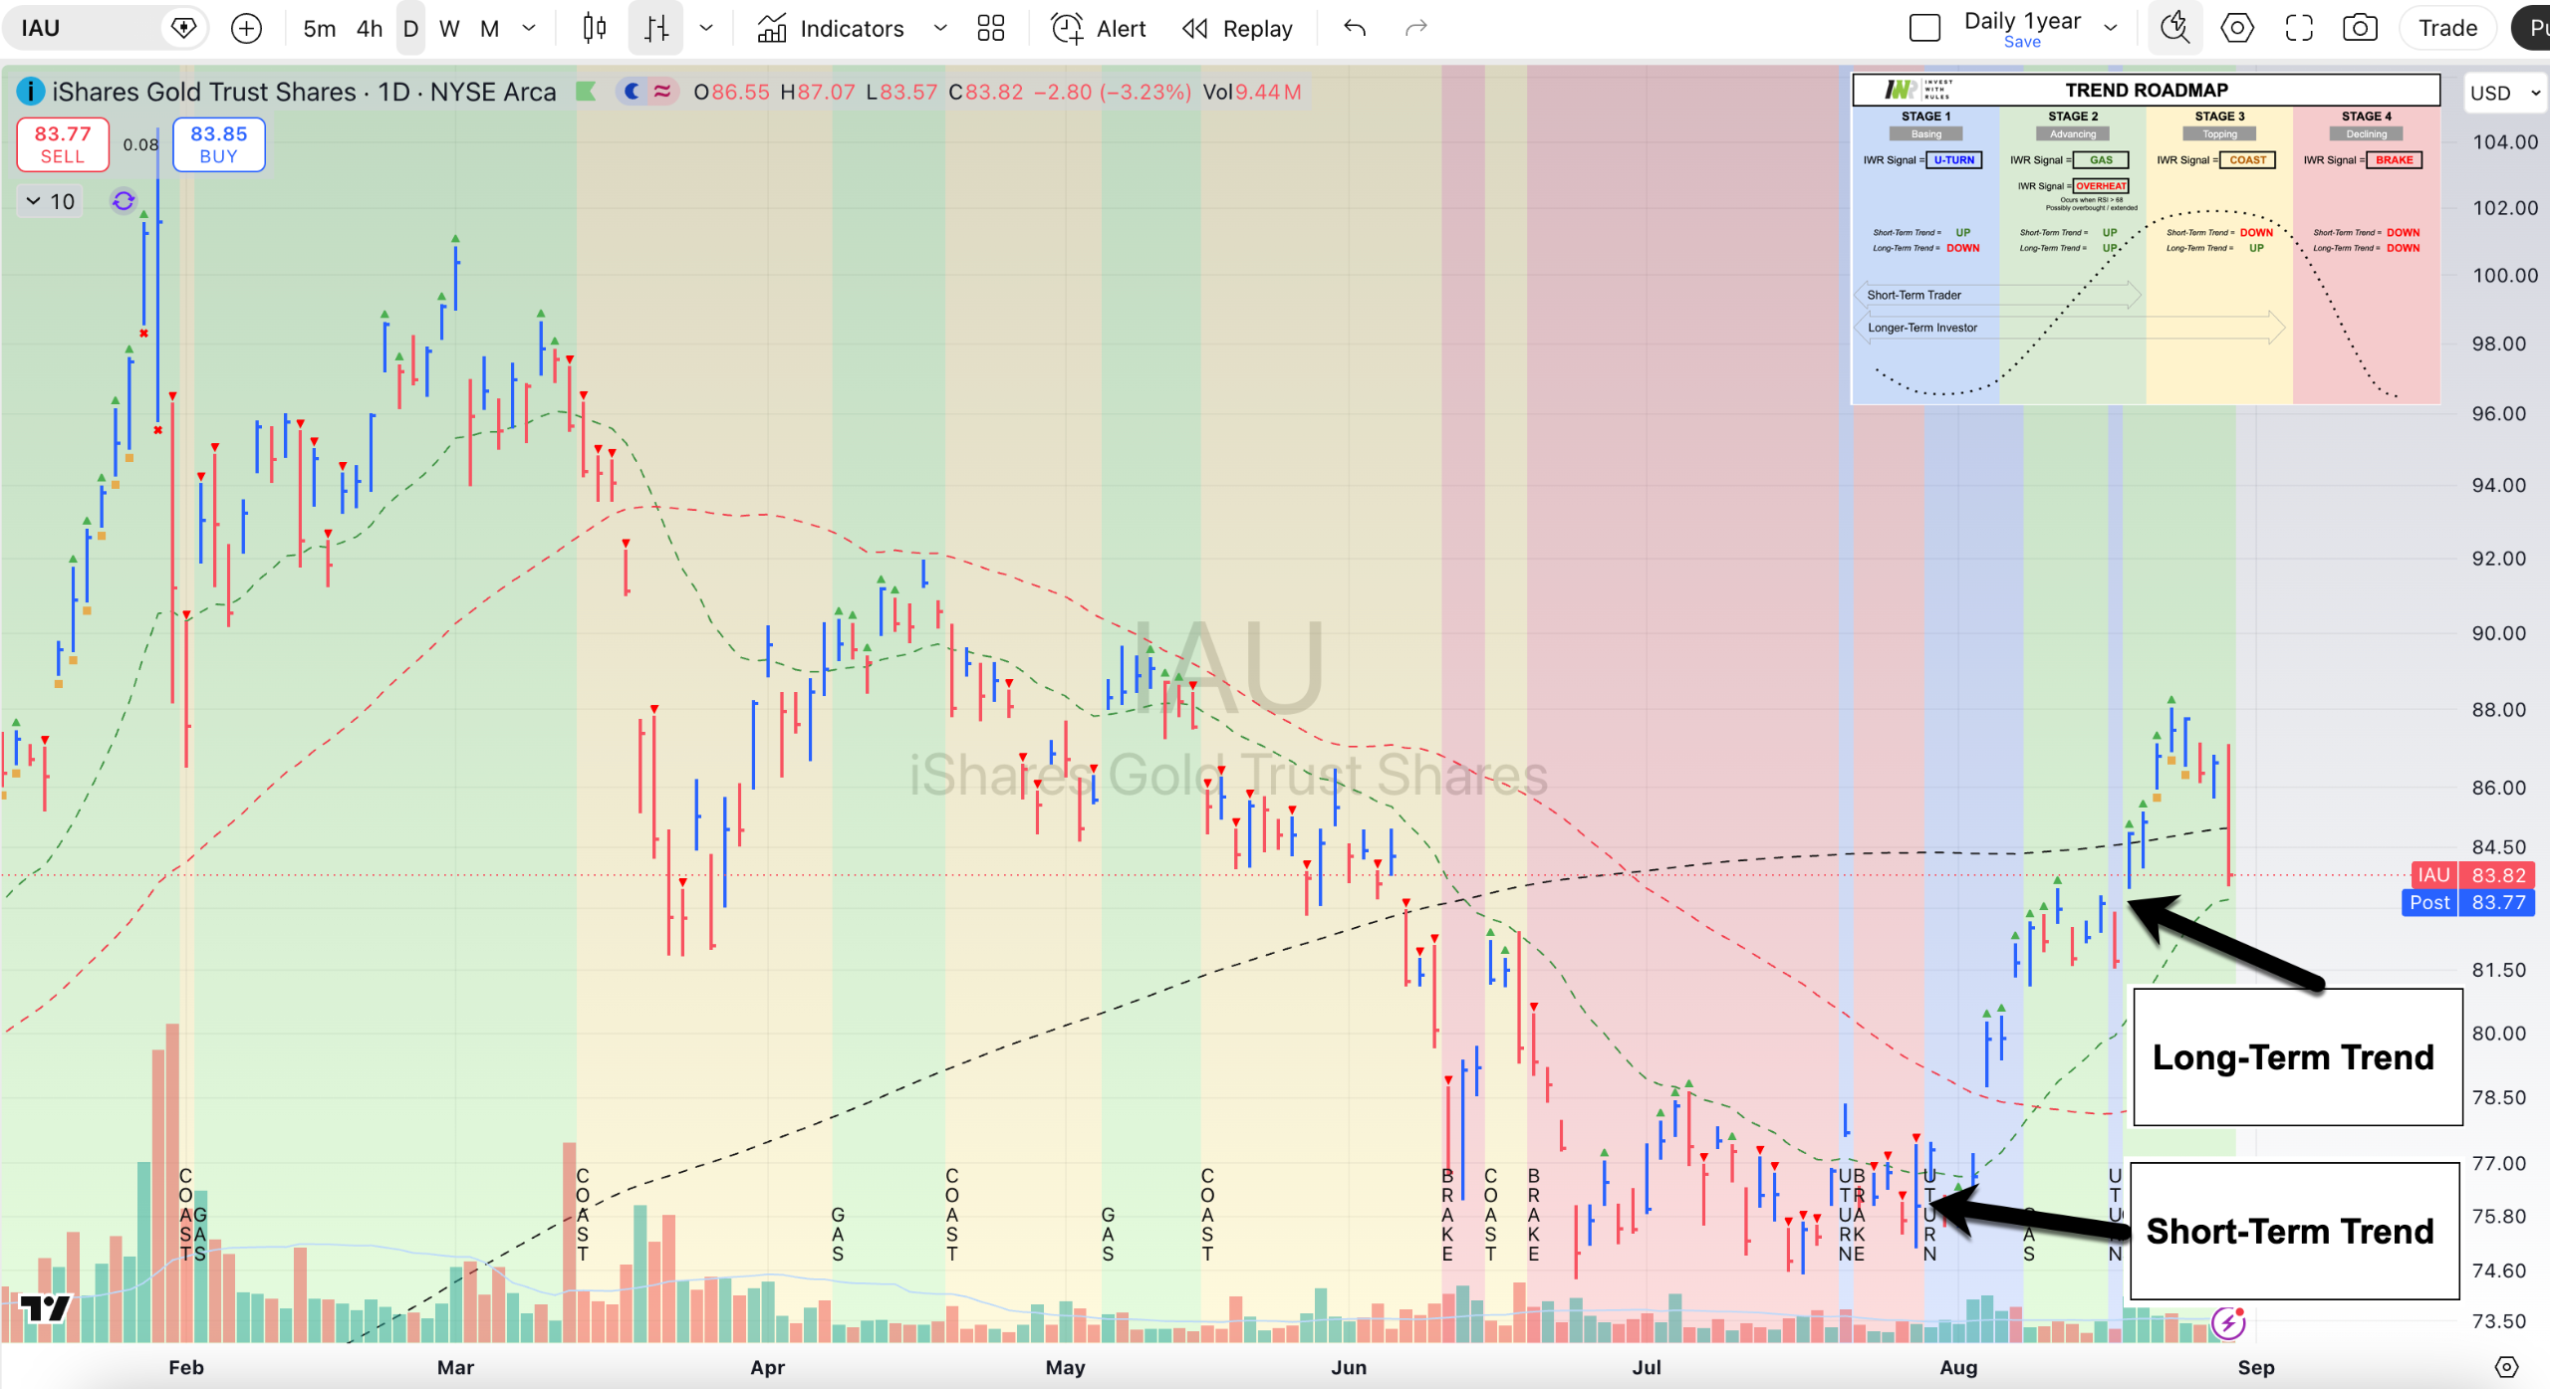Open the favorite indicators dropdown chevron
This screenshot has height=1389, width=2550.
tap(939, 28)
